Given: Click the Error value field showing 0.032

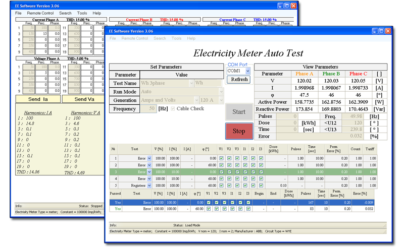Looking at the screenshot, I should point(320,136).
